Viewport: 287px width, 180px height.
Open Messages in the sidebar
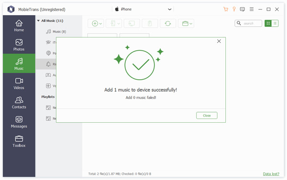click(x=19, y=122)
